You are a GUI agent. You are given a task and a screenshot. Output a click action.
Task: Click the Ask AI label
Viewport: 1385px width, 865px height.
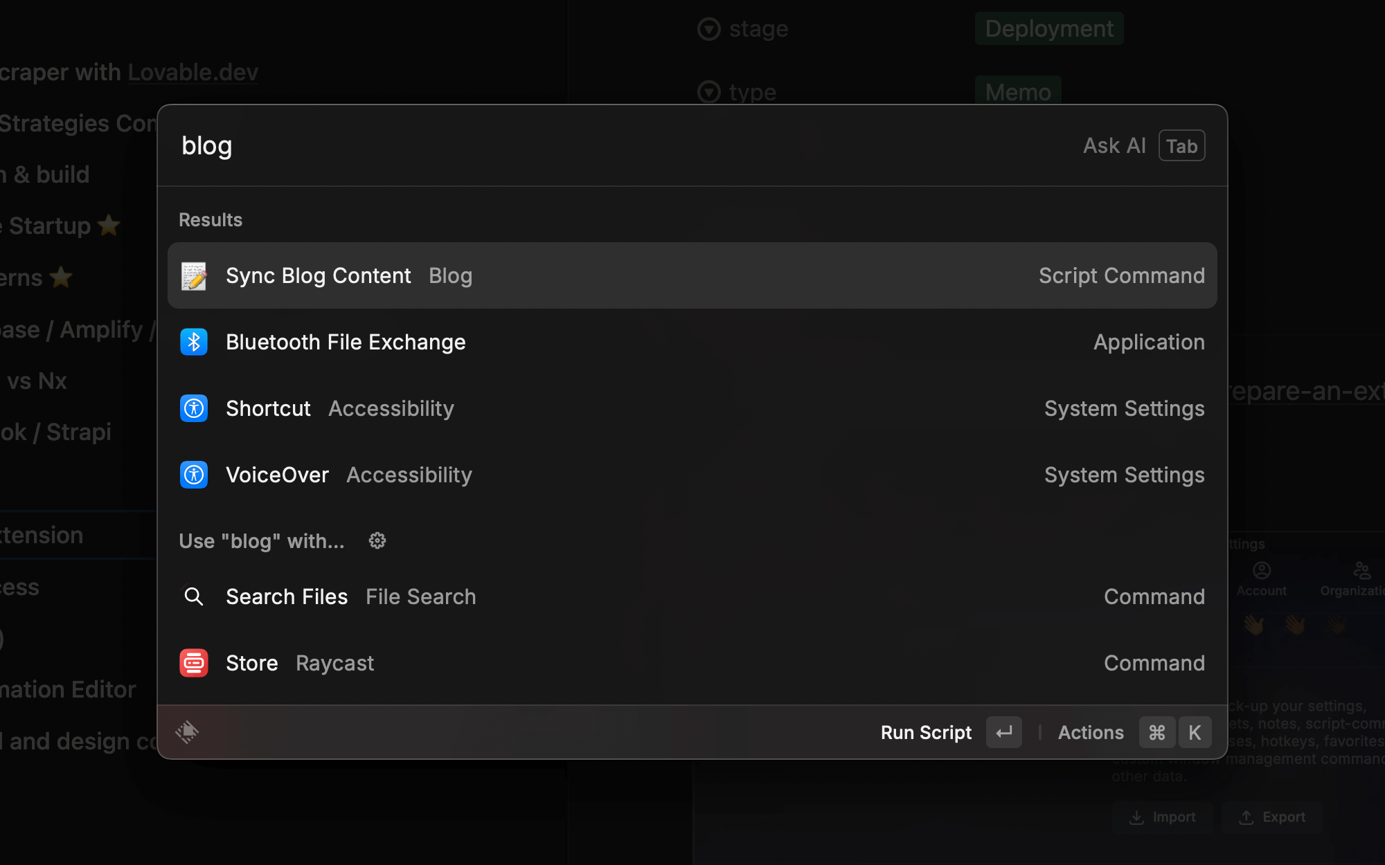pyautogui.click(x=1114, y=146)
